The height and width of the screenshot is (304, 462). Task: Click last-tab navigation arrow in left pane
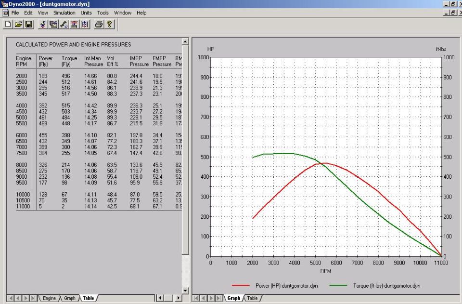[x=33, y=298]
